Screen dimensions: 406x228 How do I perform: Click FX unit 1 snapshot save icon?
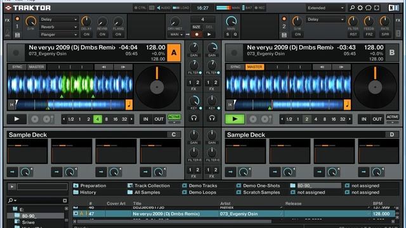click(17, 35)
